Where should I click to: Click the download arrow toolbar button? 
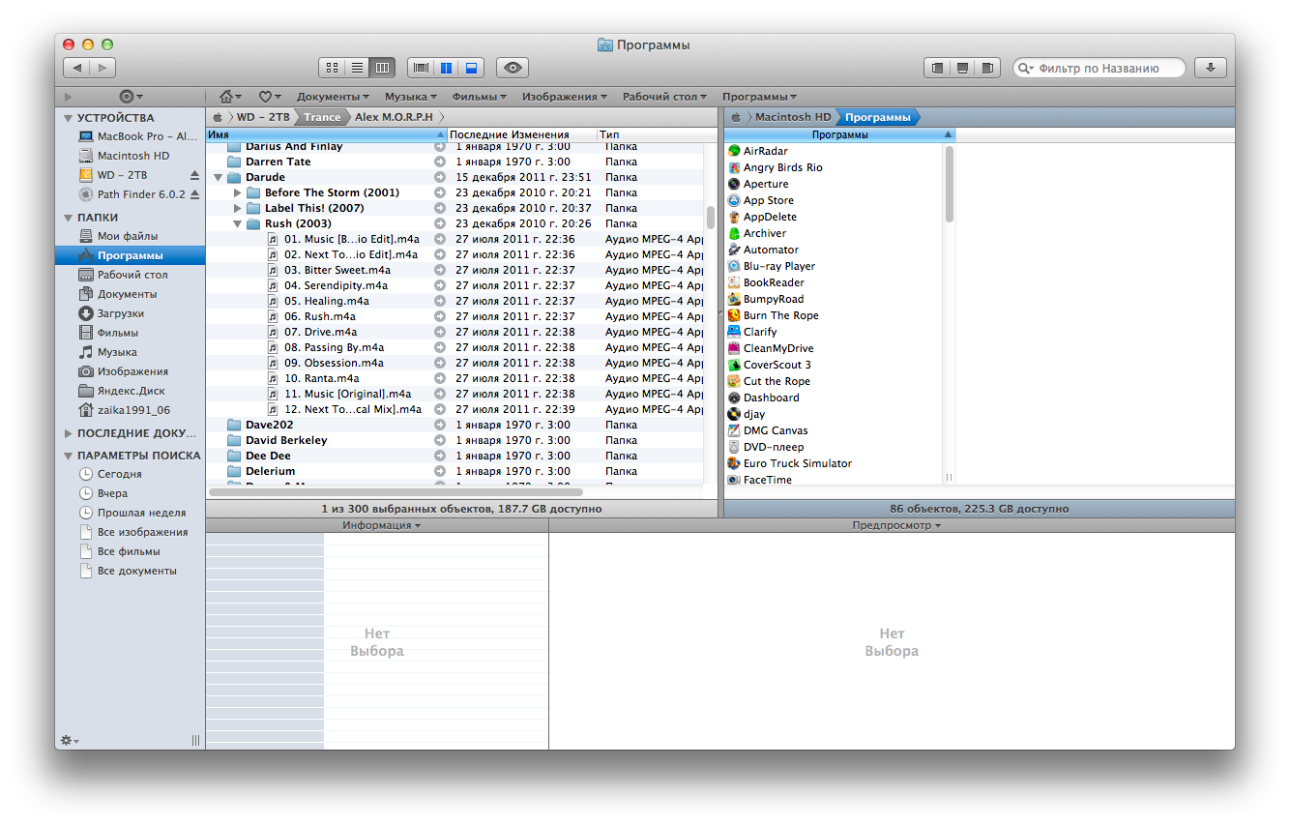[x=1211, y=68]
